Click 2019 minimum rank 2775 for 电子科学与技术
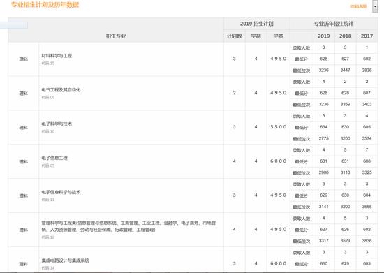Viewport: 384px width, 273px height. click(x=323, y=138)
